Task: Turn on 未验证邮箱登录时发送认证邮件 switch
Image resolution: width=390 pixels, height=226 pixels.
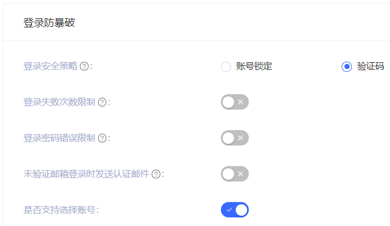Action: 235,174
